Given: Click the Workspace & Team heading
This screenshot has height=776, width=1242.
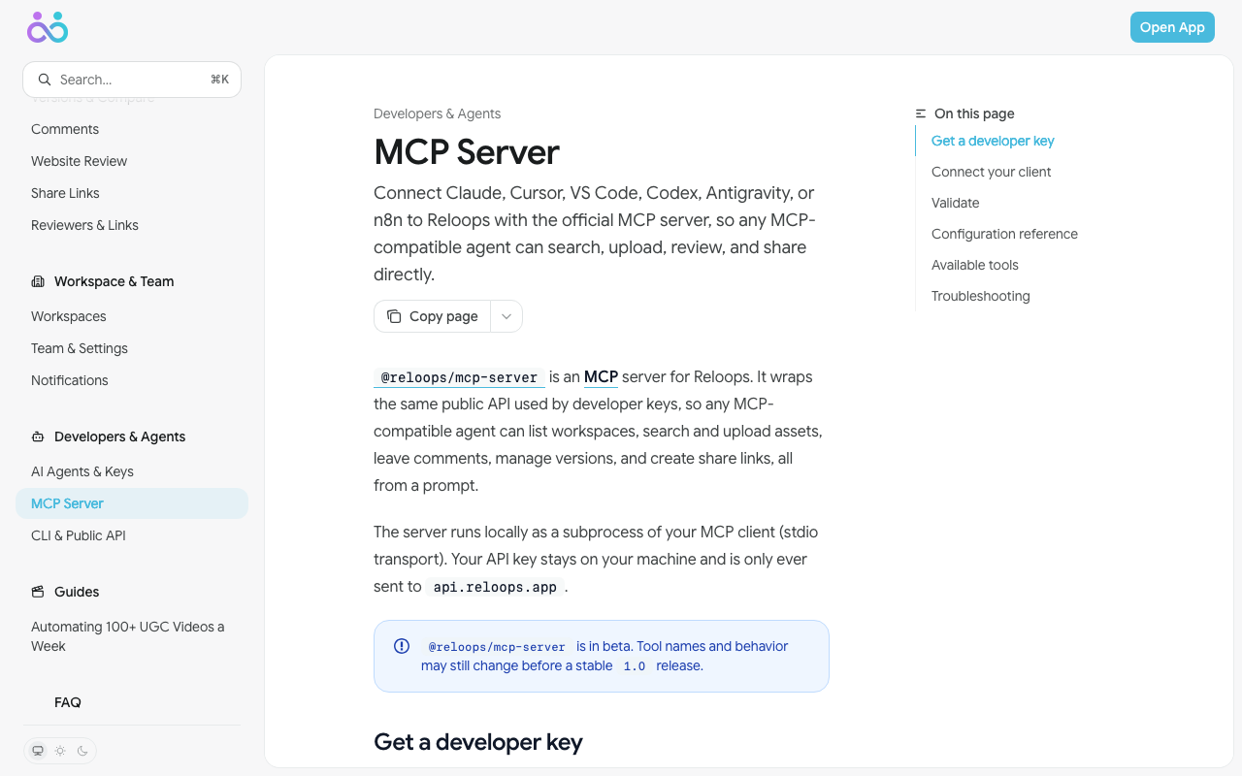Looking at the screenshot, I should tap(114, 281).
